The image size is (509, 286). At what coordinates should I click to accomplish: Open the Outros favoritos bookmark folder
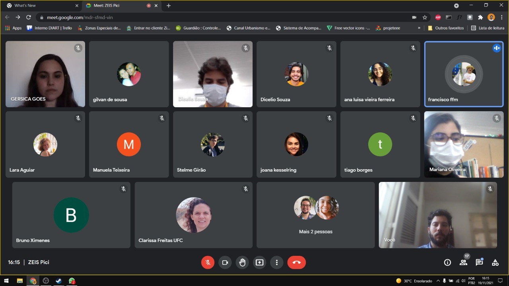(446, 28)
